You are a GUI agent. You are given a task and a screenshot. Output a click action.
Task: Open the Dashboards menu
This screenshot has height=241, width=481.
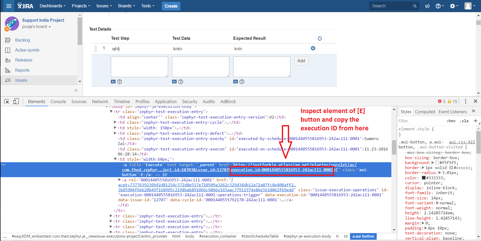52,6
